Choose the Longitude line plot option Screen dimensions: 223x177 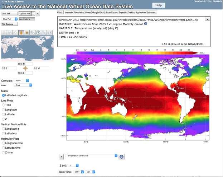[3, 110]
